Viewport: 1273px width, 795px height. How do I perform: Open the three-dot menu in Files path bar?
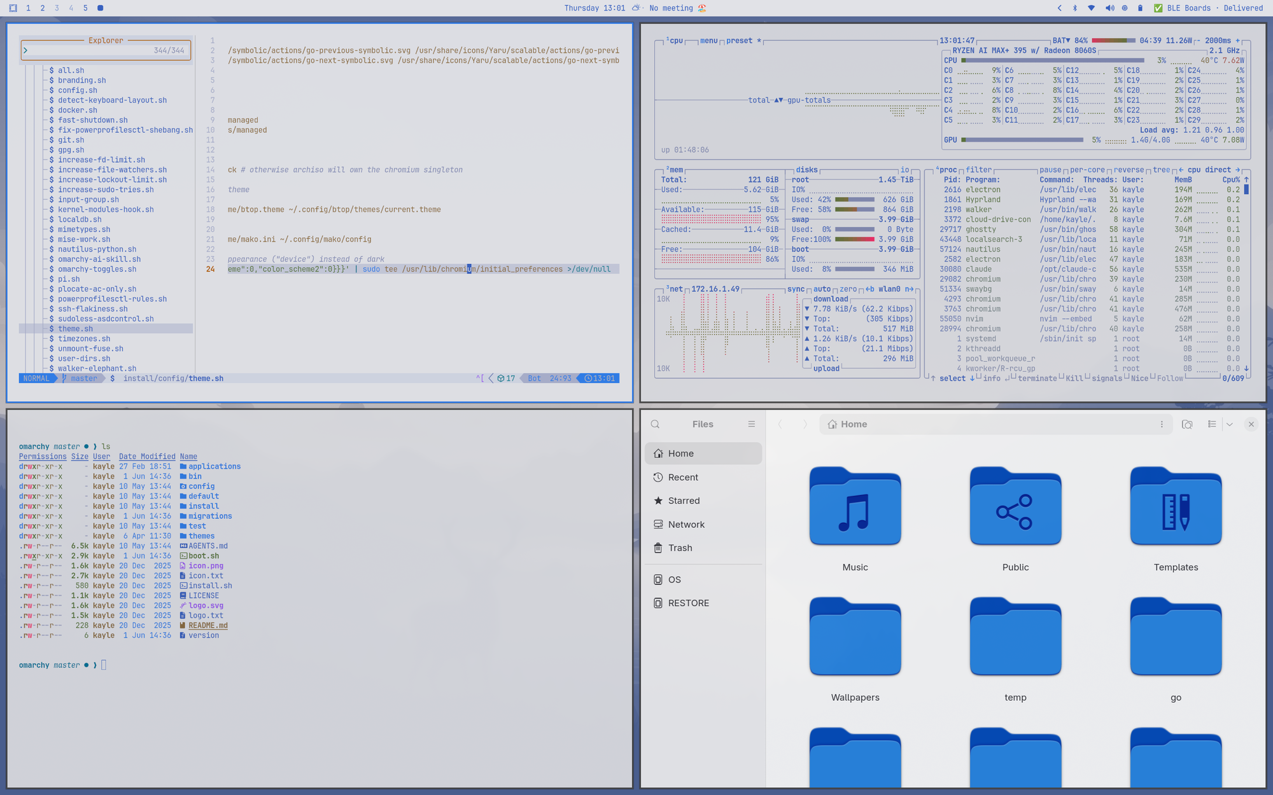[1162, 424]
